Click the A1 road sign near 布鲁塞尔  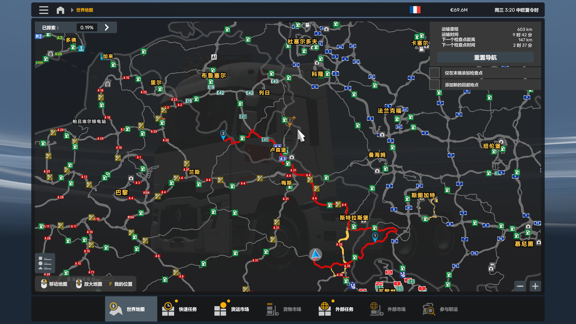pos(214,57)
